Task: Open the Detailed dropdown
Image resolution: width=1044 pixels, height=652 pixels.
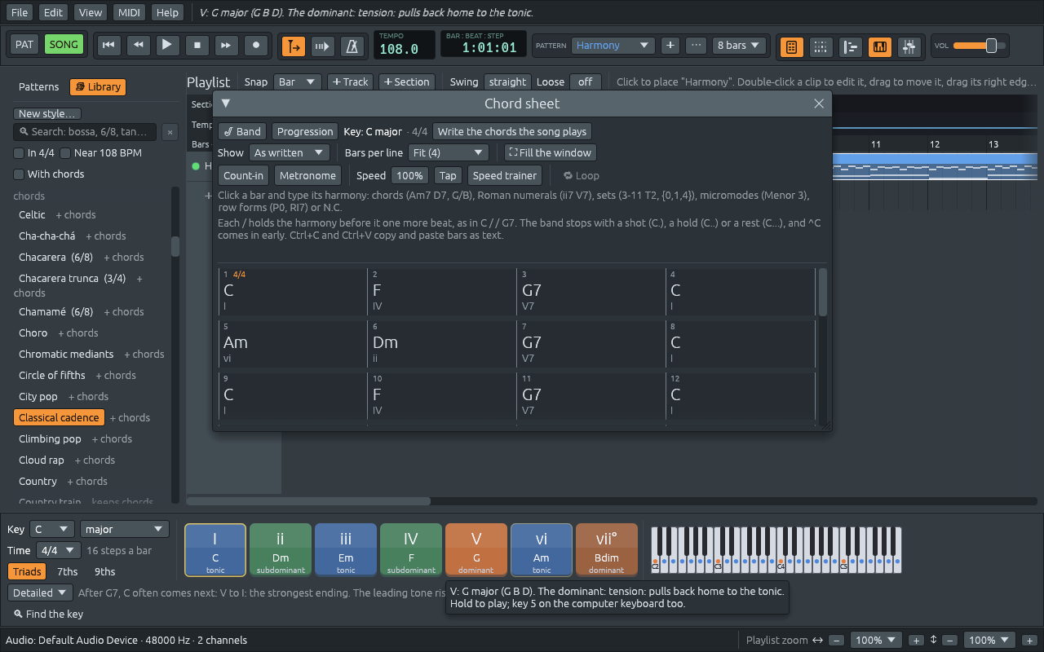Action: (x=41, y=593)
